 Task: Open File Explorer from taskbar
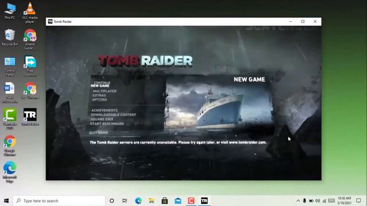point(151,201)
